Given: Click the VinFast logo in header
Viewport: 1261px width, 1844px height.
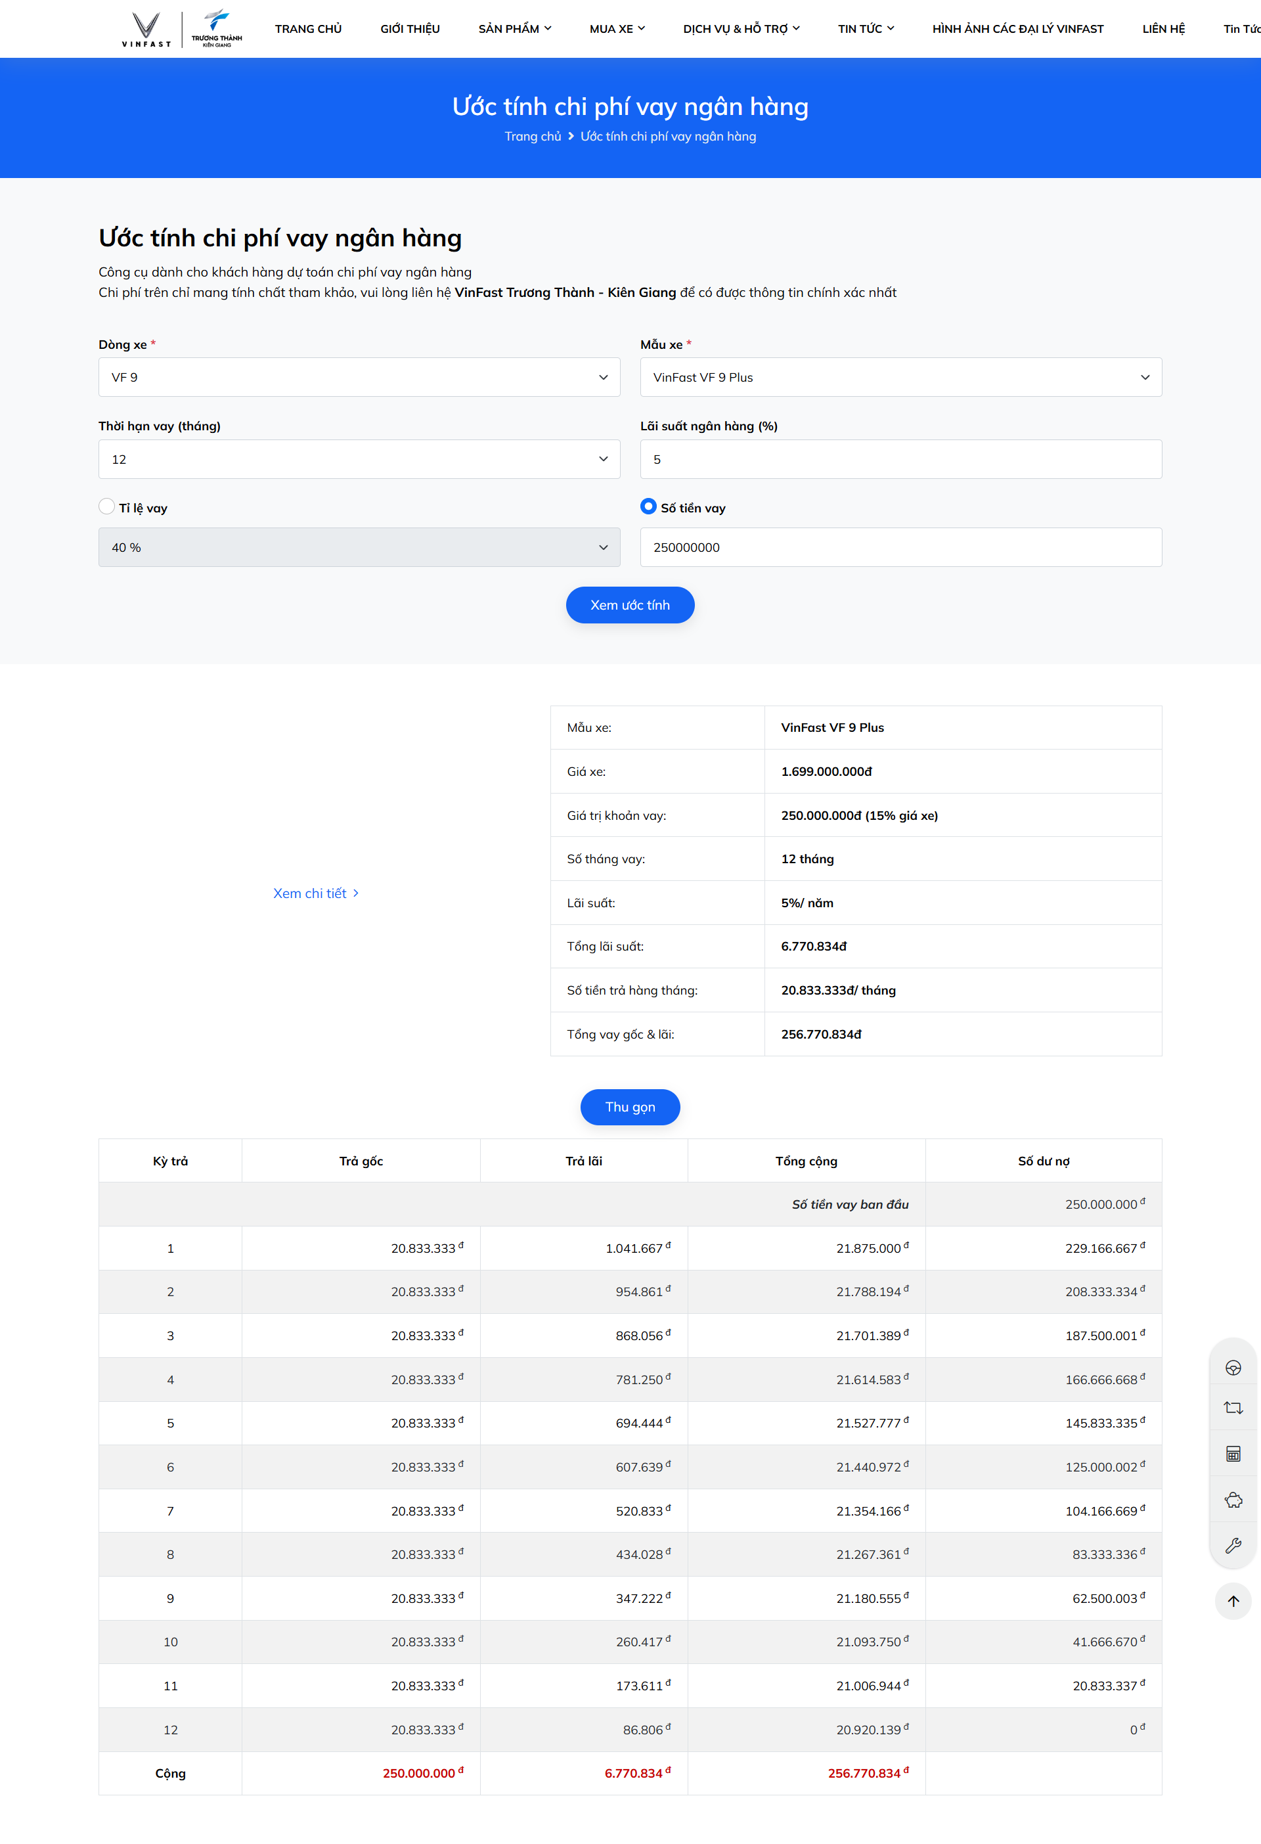Looking at the screenshot, I should pos(146,30).
